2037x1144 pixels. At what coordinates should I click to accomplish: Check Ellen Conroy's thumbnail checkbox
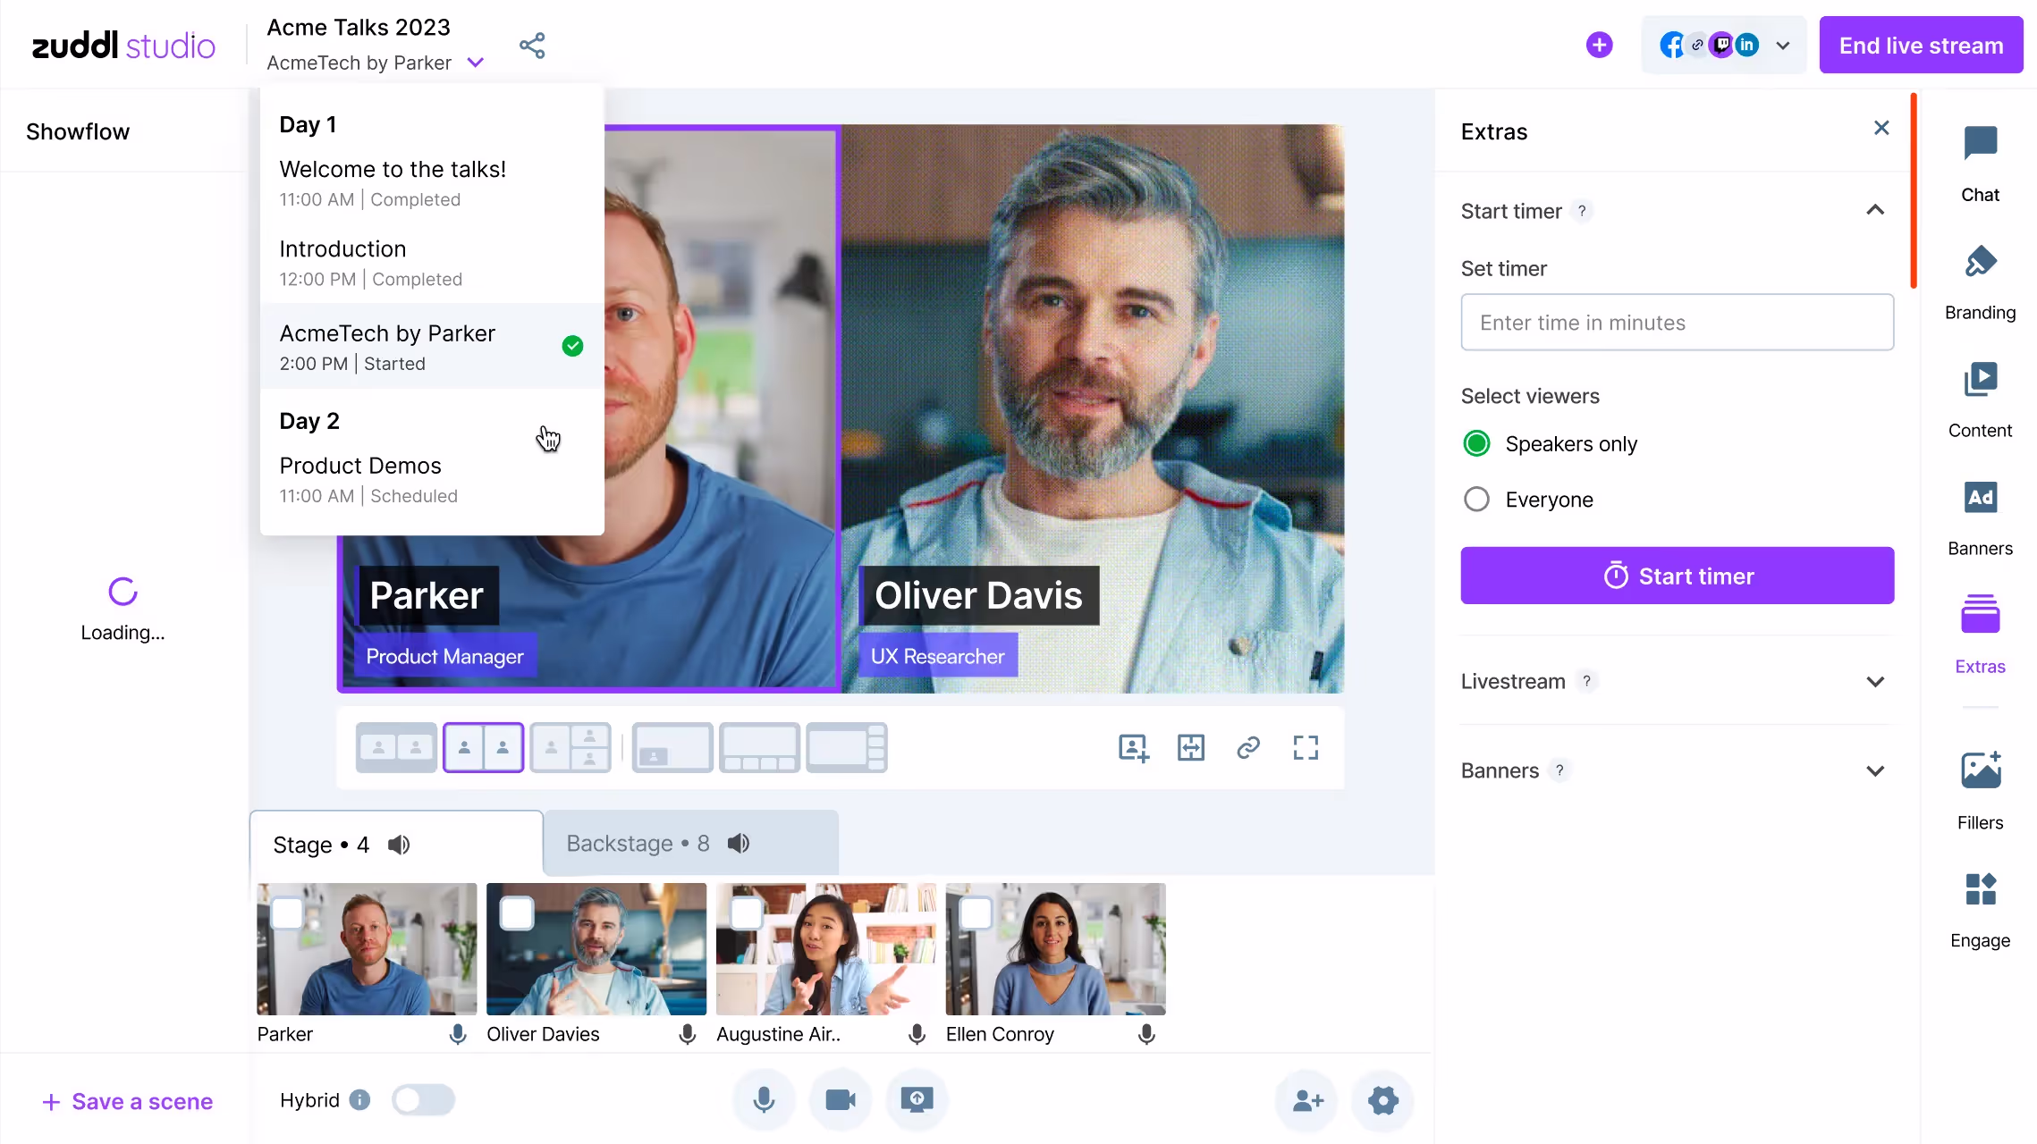click(x=976, y=913)
